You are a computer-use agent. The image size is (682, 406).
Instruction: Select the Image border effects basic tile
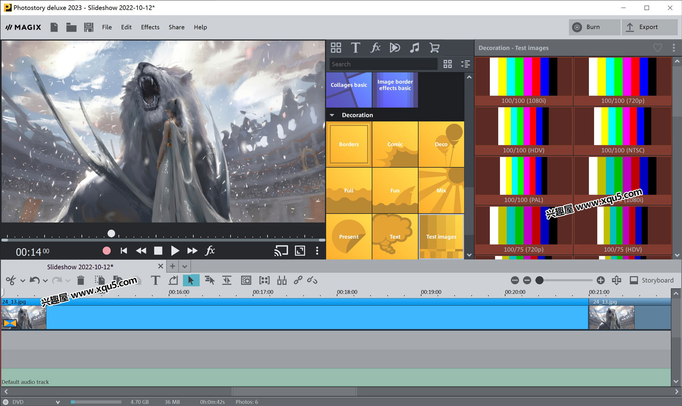click(395, 90)
